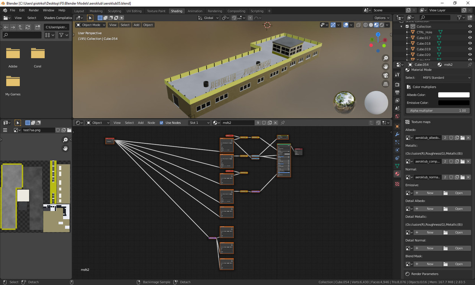Open Albedo texture file browser folder icon
Image resolution: width=475 pixels, height=285 pixels.
click(463, 138)
